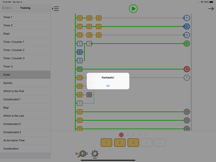Collapse the sidebar list icon
This screenshot has height=162, width=216.
[x=55, y=8]
